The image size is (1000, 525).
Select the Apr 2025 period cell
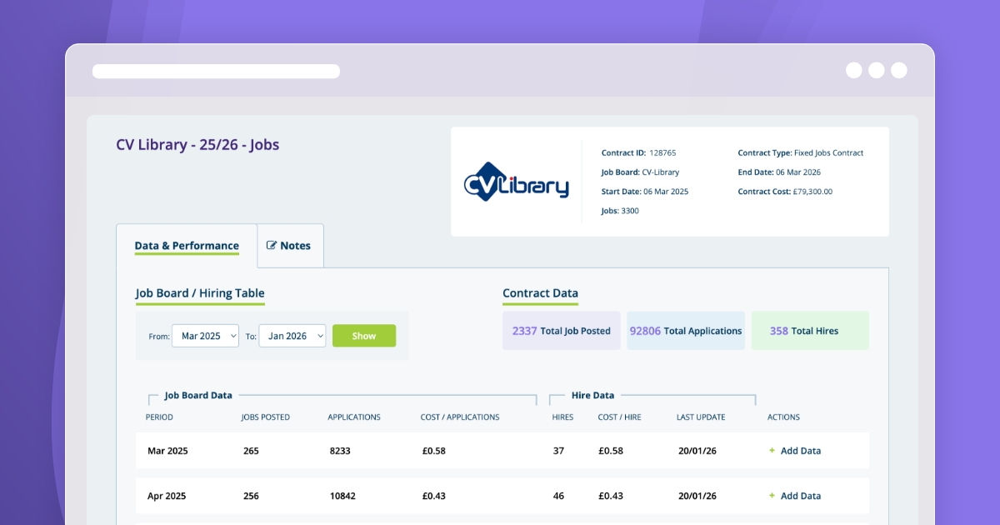(x=167, y=496)
